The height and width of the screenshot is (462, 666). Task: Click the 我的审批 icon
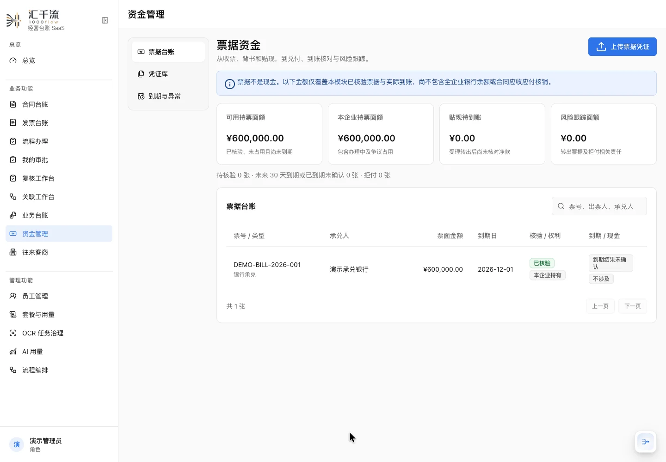tap(13, 160)
